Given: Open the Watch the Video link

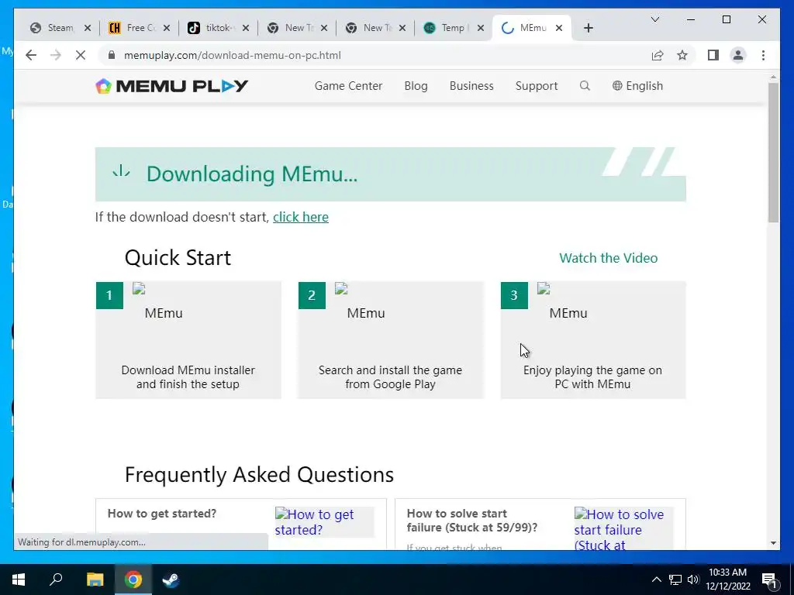Looking at the screenshot, I should tap(609, 258).
